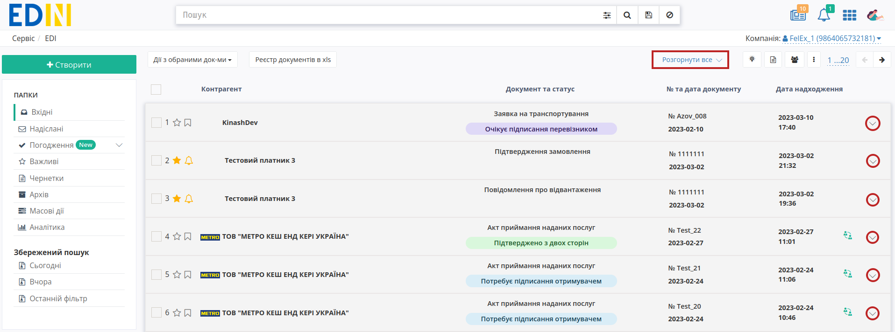Click the lightbulb hints icon
The image size is (895, 332).
point(752,60)
